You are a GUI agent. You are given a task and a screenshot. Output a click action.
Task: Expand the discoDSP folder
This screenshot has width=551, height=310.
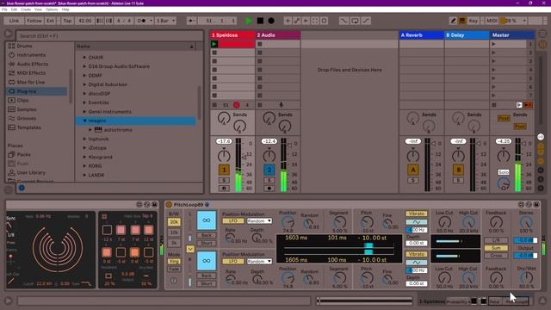(84, 94)
